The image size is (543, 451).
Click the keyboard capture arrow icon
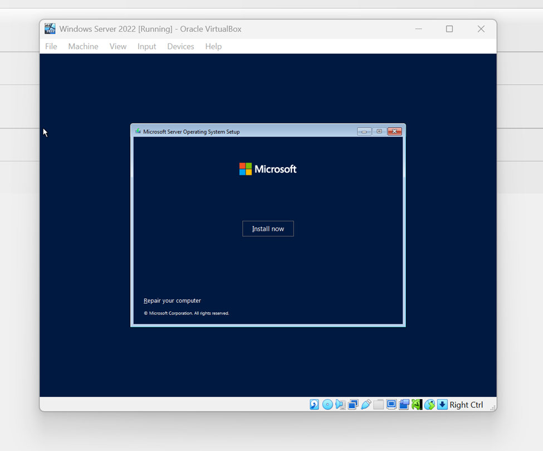coord(442,405)
